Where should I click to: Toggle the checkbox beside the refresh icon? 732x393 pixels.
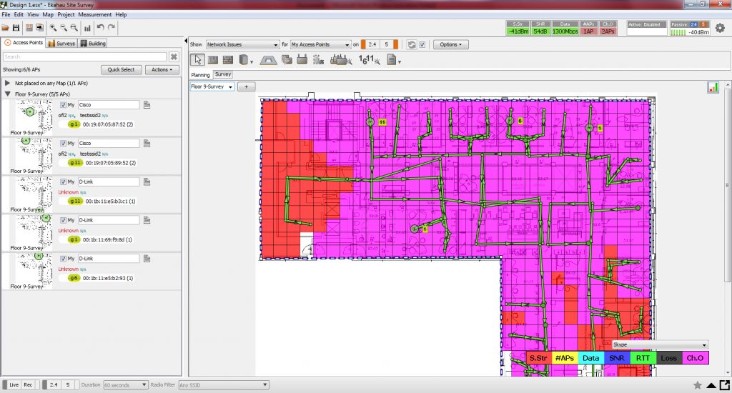(422, 44)
